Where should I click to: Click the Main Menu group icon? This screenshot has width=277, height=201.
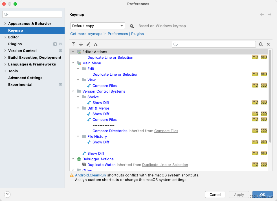tap(79, 63)
